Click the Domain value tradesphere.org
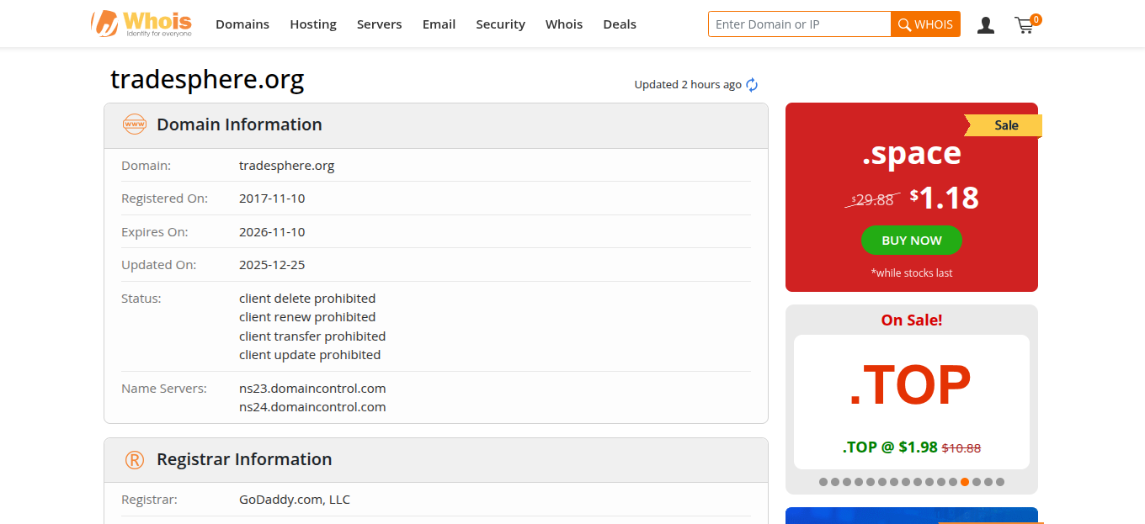1145x524 pixels. (x=287, y=166)
